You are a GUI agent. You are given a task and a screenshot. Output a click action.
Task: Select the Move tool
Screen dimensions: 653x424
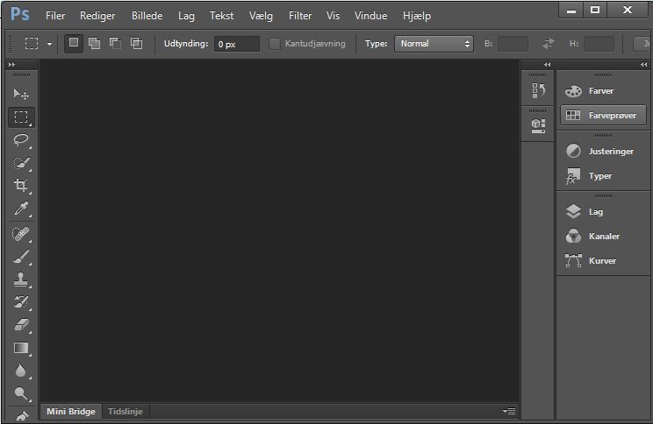point(21,95)
